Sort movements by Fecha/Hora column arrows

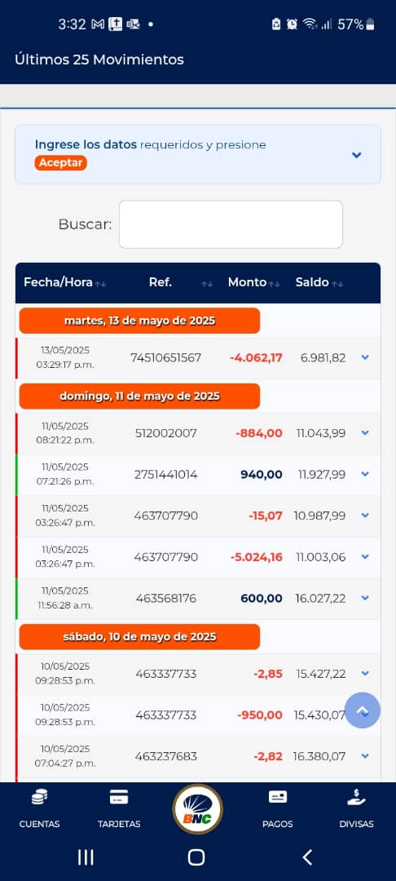100,285
